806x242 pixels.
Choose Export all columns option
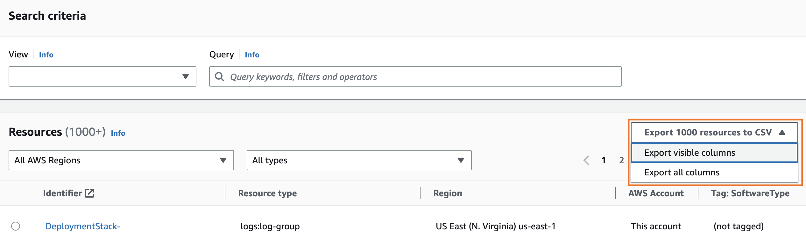(682, 172)
